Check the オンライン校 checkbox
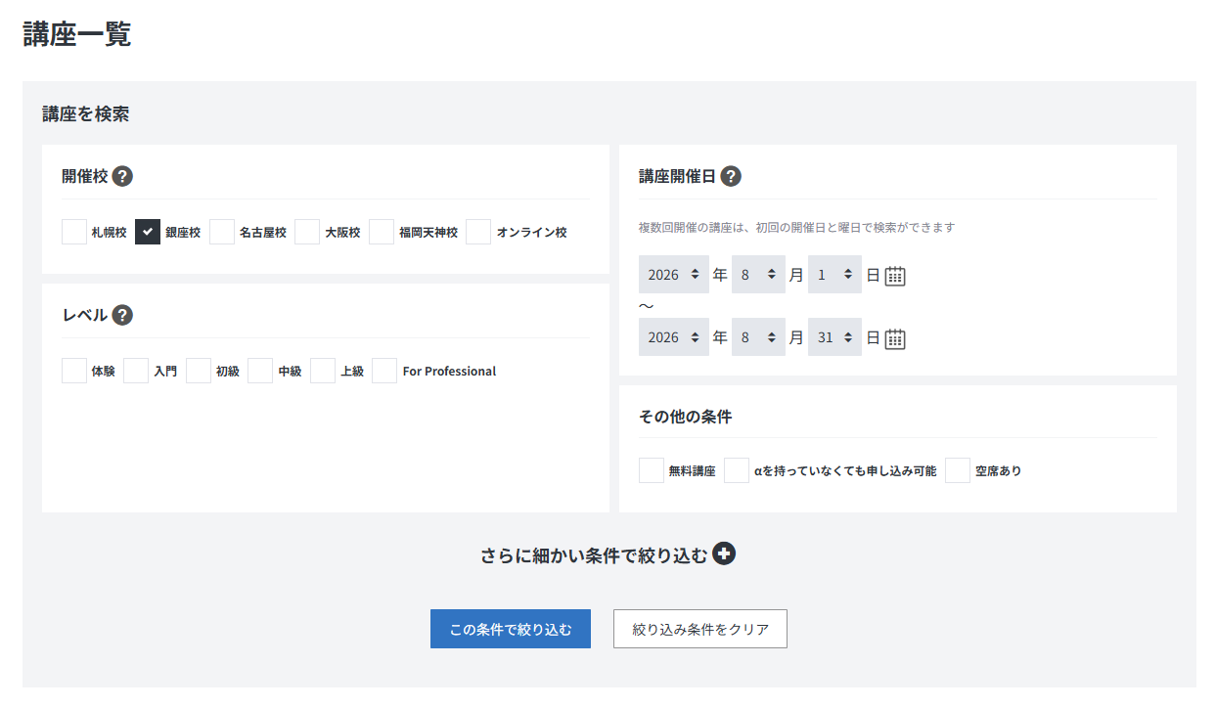 click(478, 232)
